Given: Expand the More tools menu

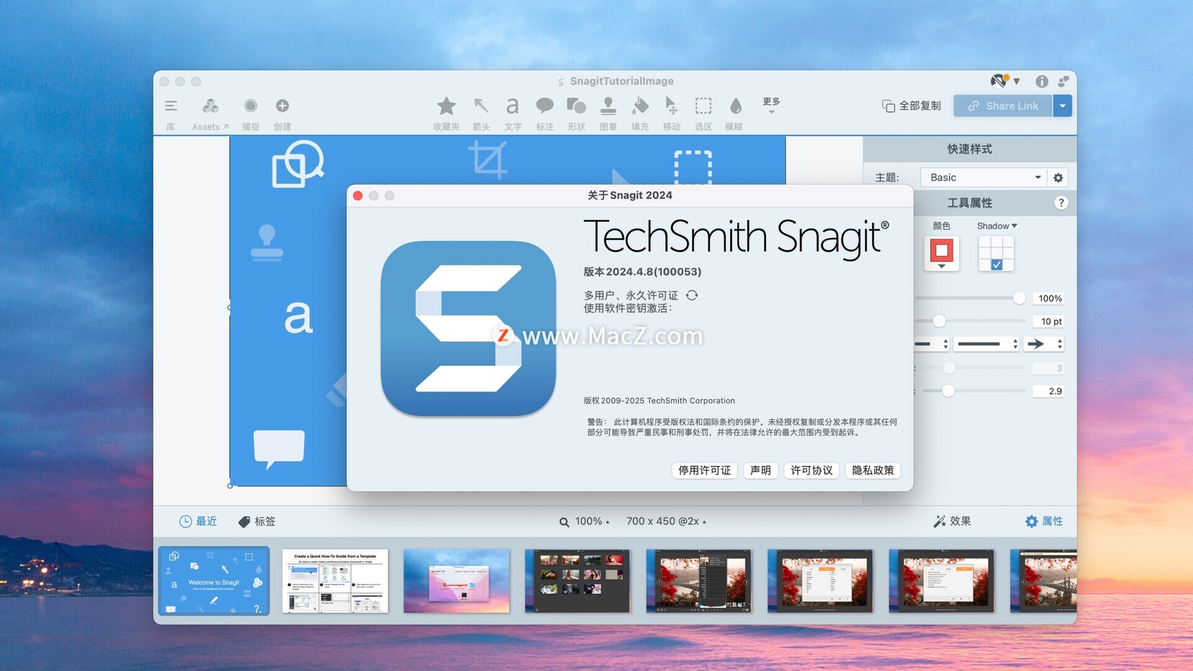Looking at the screenshot, I should point(771,104).
